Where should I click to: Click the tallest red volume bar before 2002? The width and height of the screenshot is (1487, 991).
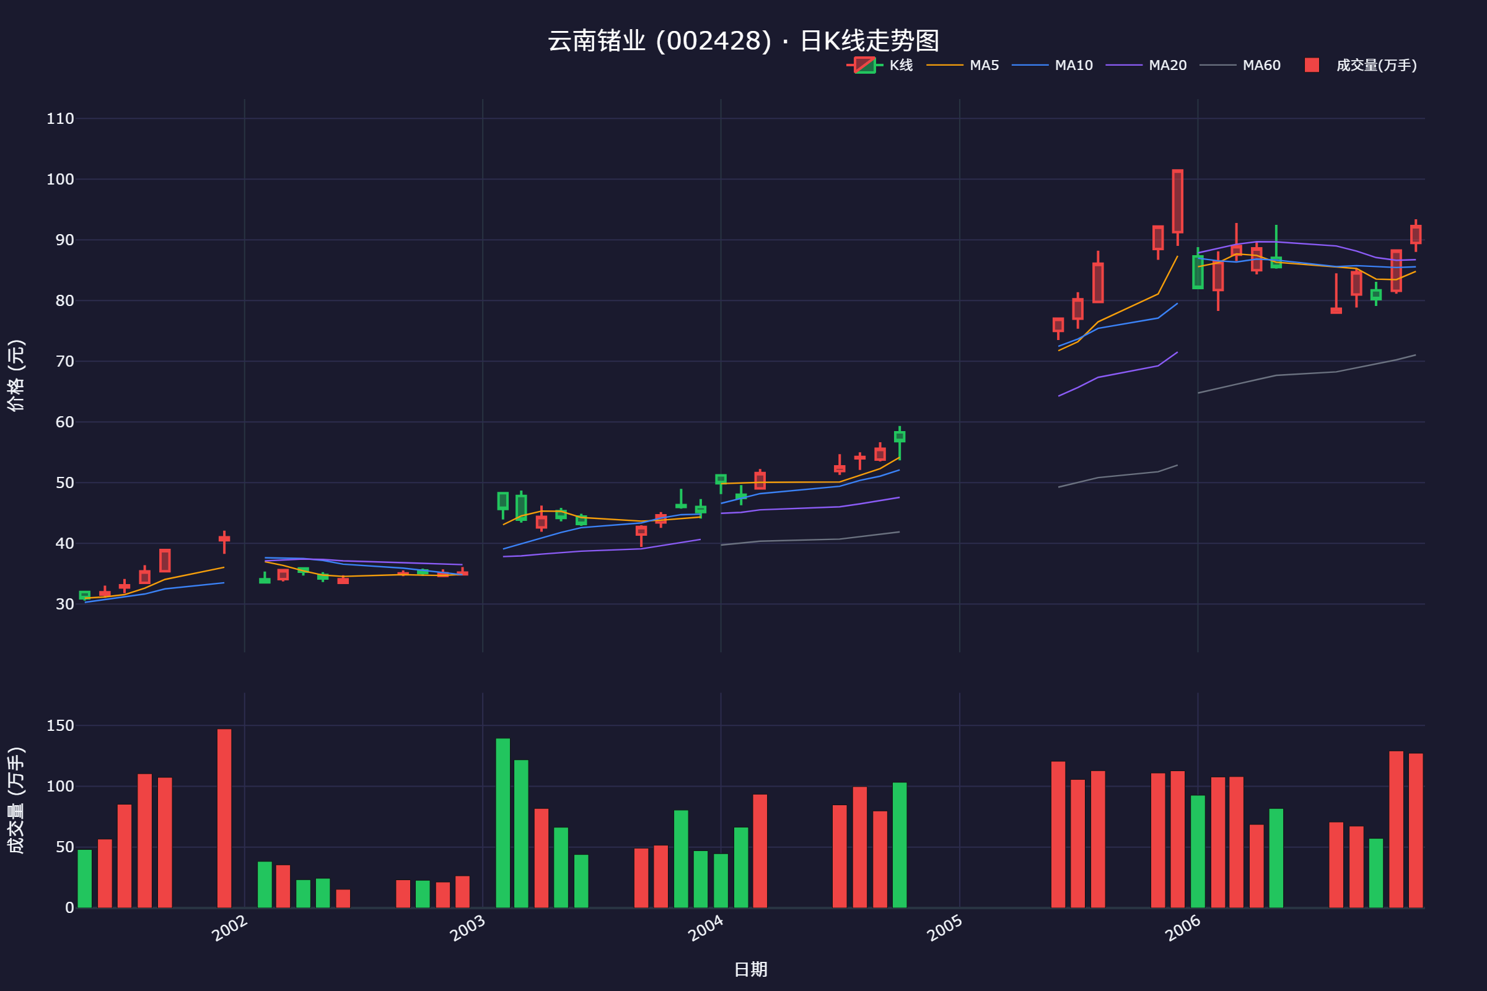click(224, 818)
